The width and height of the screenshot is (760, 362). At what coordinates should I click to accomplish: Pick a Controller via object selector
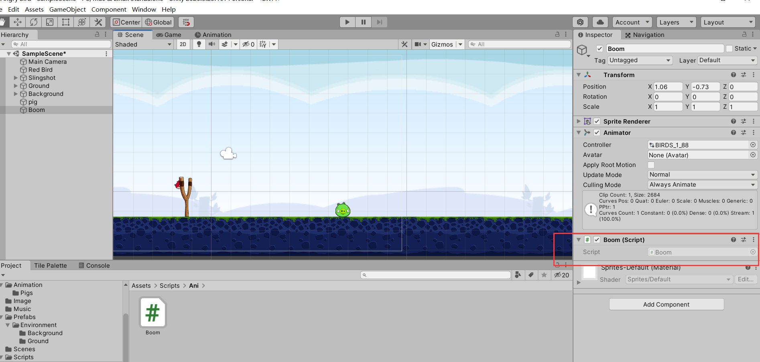click(753, 145)
